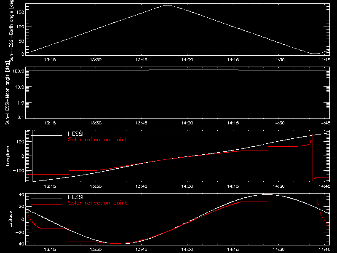
Task: Click the "100" tick label on Longitude axis
Action: [20, 142]
